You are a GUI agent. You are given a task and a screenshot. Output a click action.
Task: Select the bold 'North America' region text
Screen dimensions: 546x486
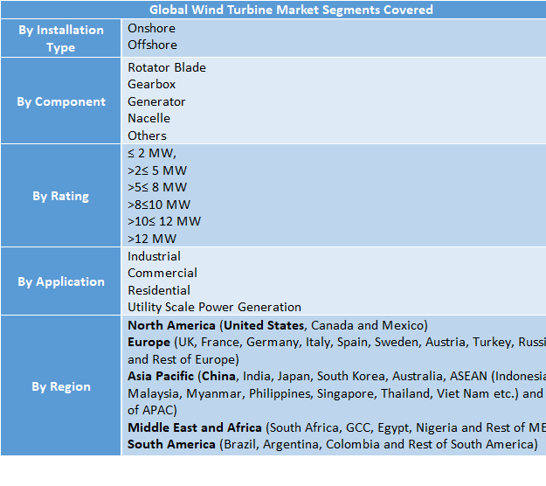coord(170,325)
